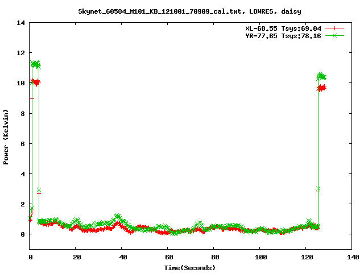This screenshot has height=273, width=364.
Task: Click x-axis tick label 20
Action: 77,257
